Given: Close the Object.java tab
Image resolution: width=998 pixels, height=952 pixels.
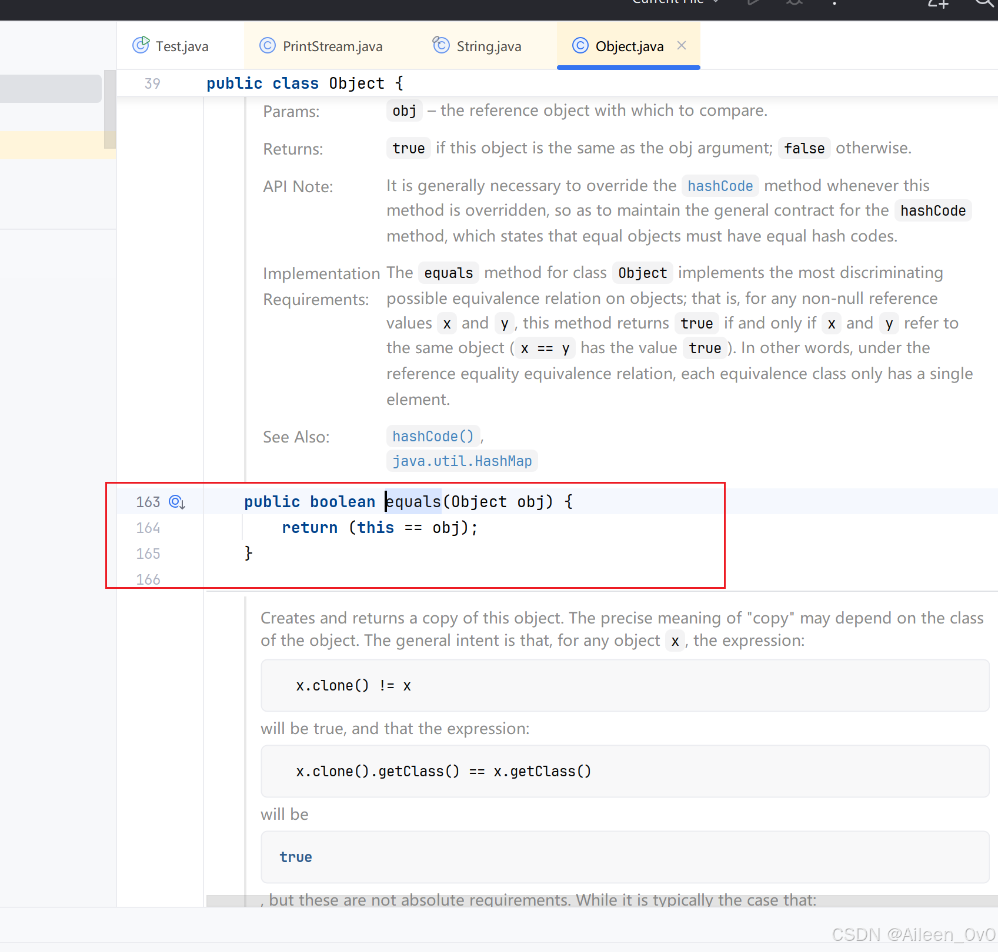Looking at the screenshot, I should [682, 45].
